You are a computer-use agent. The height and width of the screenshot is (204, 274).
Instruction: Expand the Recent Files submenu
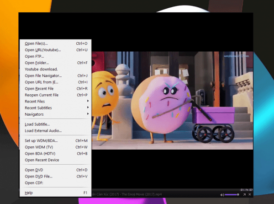coord(56,102)
